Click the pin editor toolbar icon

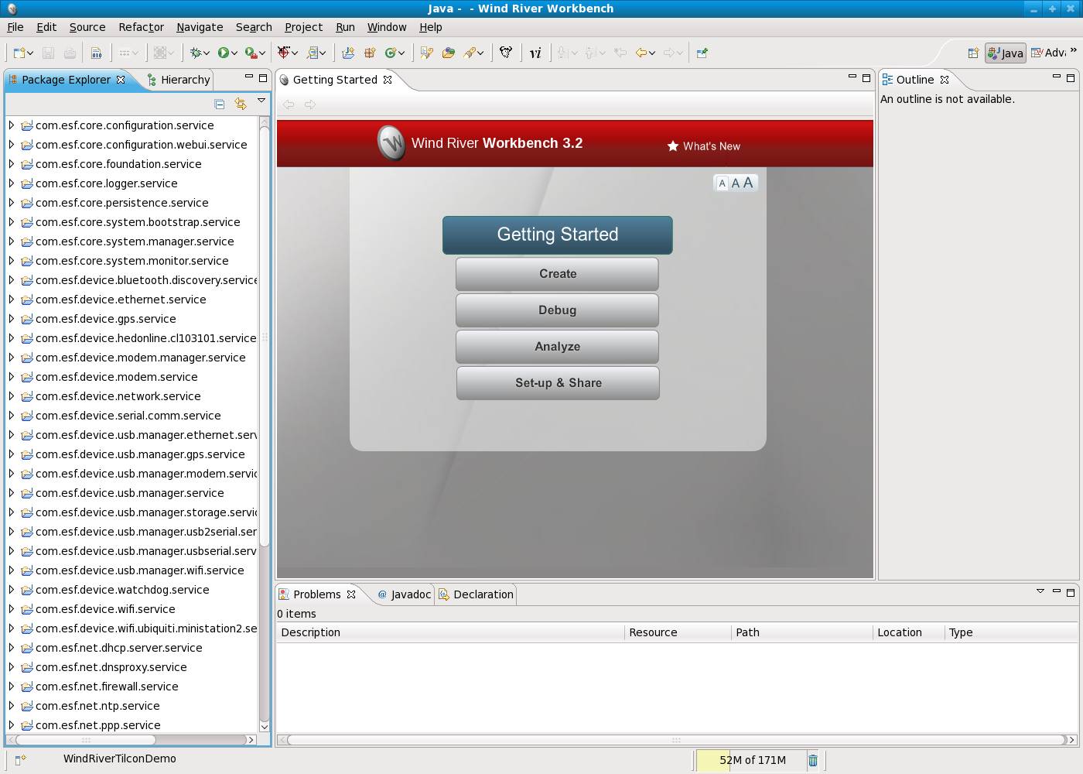[x=702, y=53]
